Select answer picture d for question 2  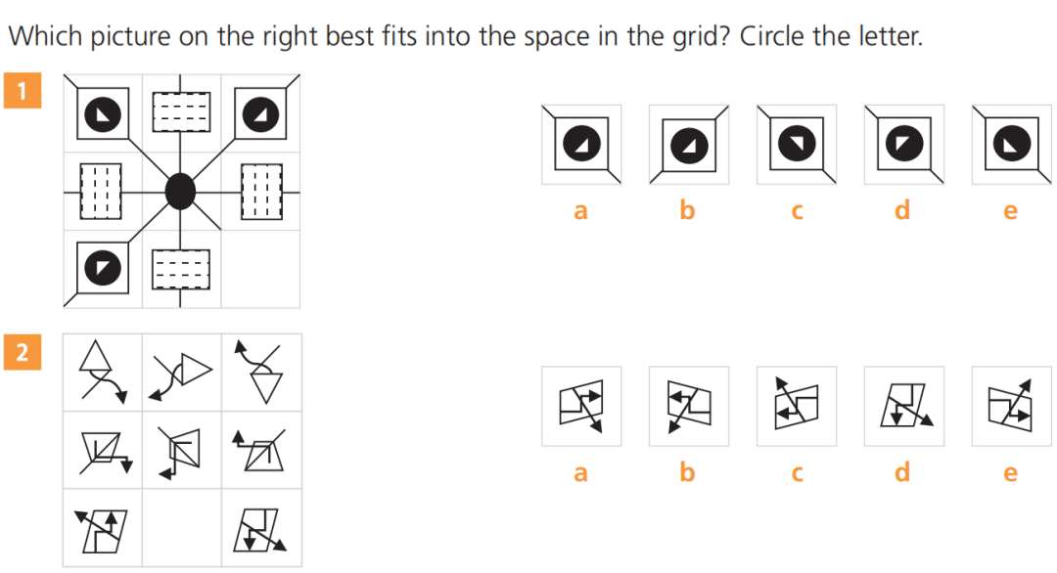pos(903,407)
